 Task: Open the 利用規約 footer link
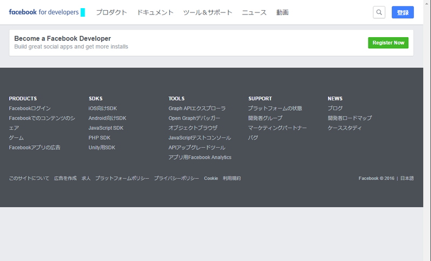pos(232,178)
